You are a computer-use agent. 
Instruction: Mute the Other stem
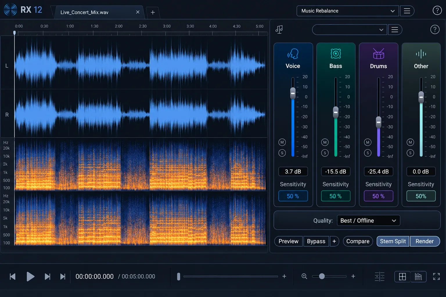click(x=410, y=142)
